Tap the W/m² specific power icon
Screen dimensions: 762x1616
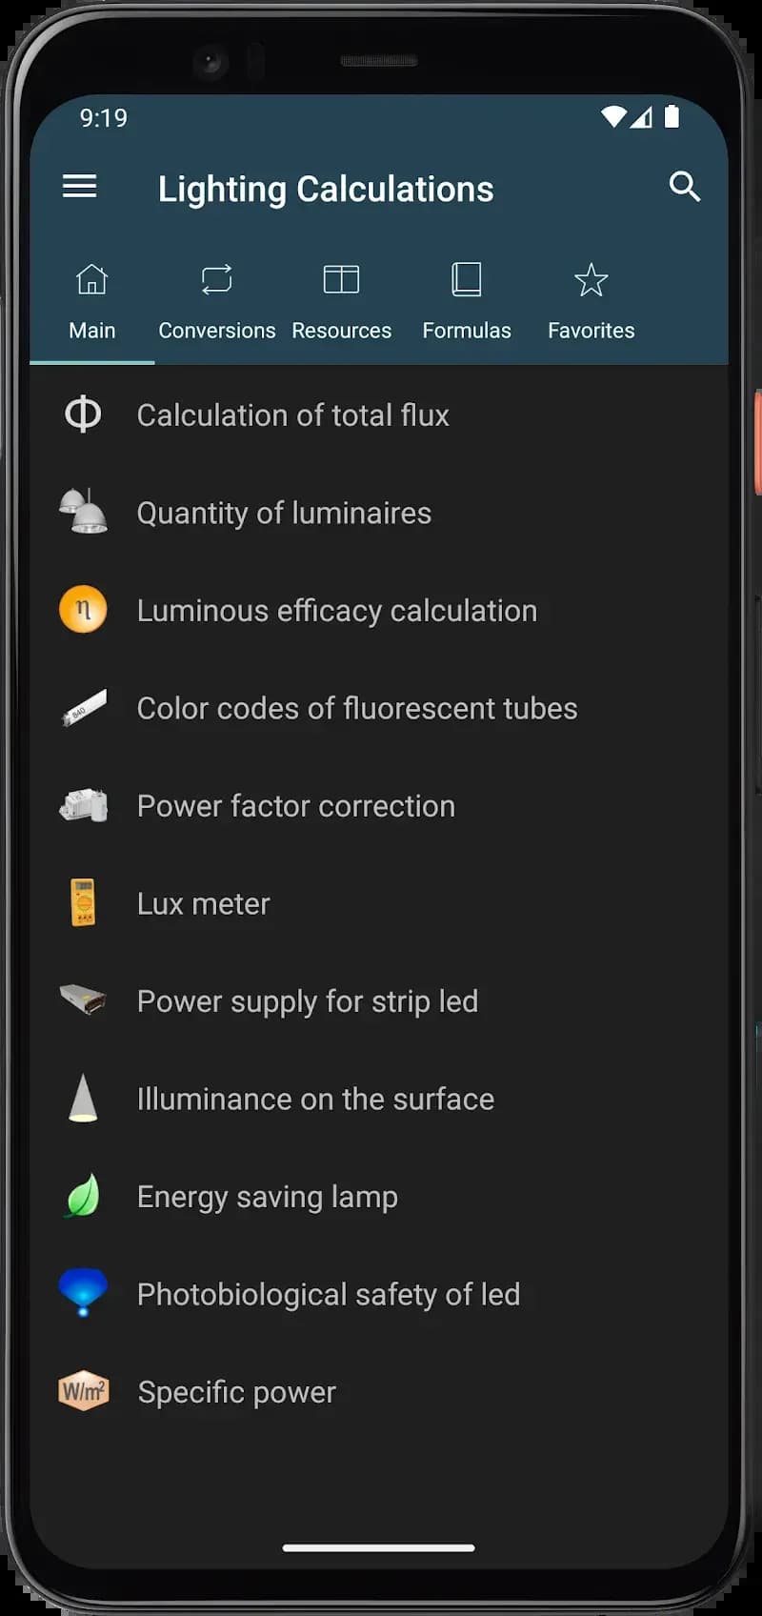coord(83,1391)
